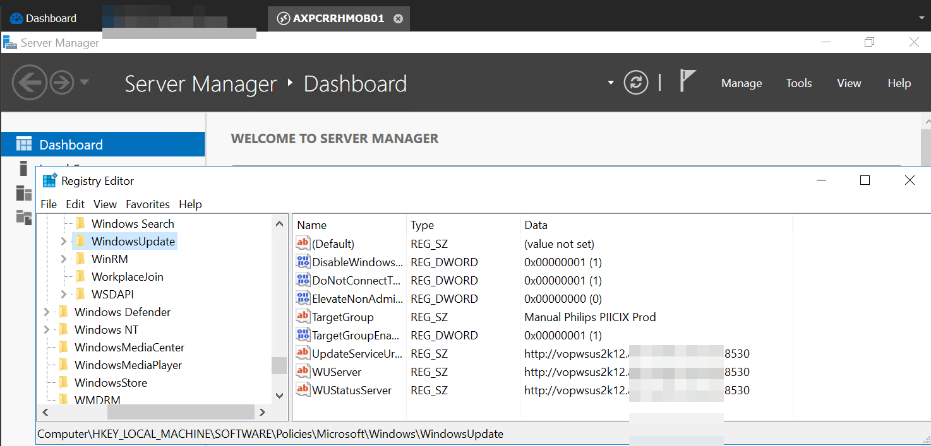This screenshot has height=446, width=931.
Task: Open the Tools menu
Action: point(799,83)
